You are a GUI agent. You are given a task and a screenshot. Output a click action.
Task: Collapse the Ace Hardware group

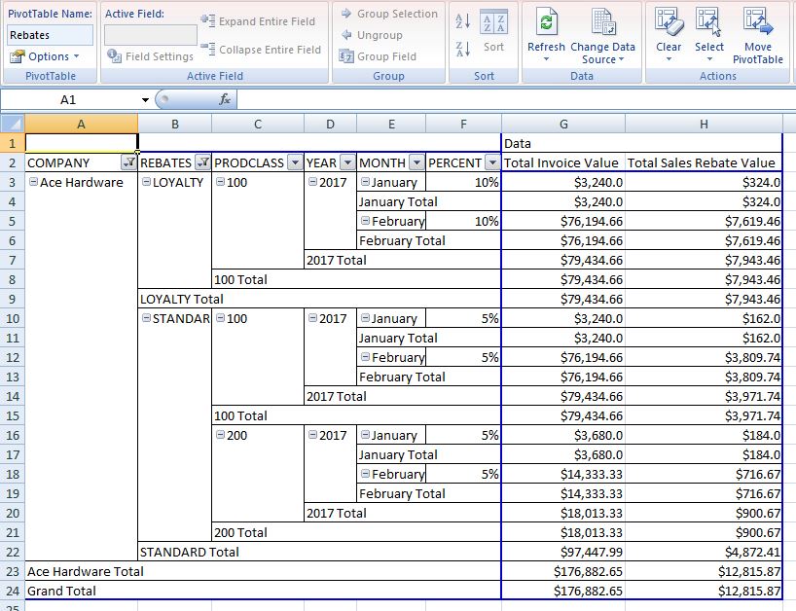pyautogui.click(x=33, y=182)
